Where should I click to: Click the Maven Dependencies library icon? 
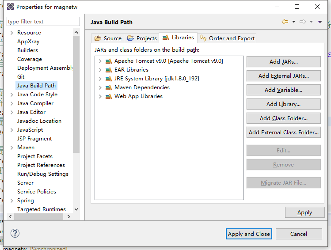click(109, 87)
